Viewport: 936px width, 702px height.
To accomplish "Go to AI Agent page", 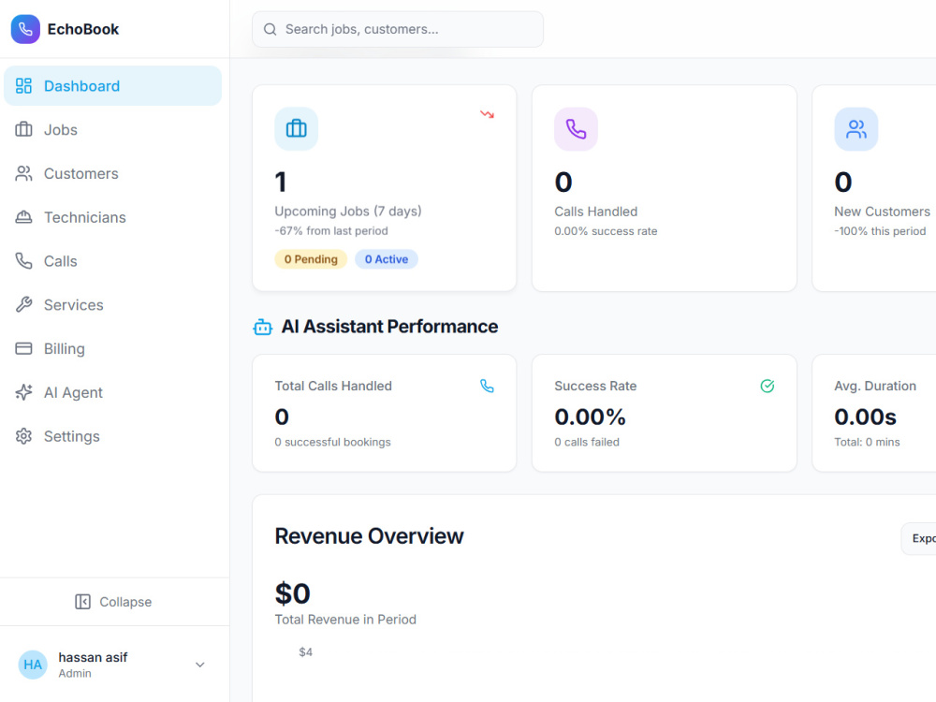I will pyautogui.click(x=113, y=392).
